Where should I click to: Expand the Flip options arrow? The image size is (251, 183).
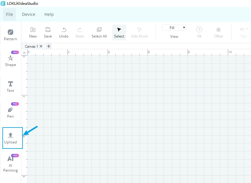click(x=247, y=29)
